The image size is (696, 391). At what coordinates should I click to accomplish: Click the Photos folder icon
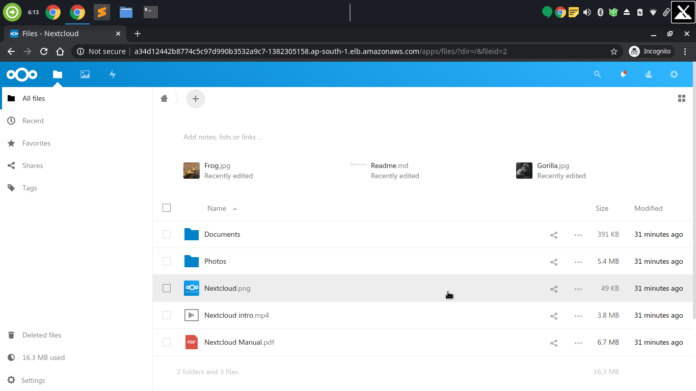pyautogui.click(x=192, y=261)
